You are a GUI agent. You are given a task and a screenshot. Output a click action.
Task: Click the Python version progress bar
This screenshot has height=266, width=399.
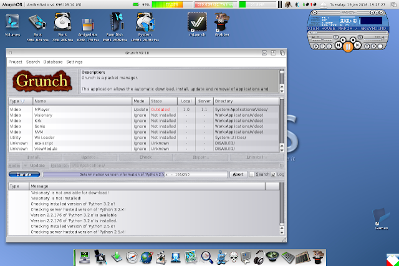(134, 174)
